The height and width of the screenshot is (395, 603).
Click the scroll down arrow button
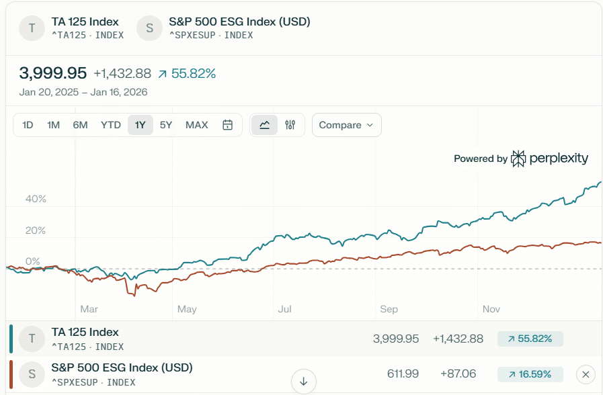(x=303, y=382)
